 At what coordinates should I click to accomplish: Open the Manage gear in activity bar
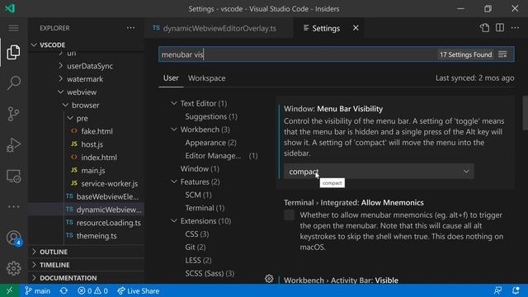13,268
